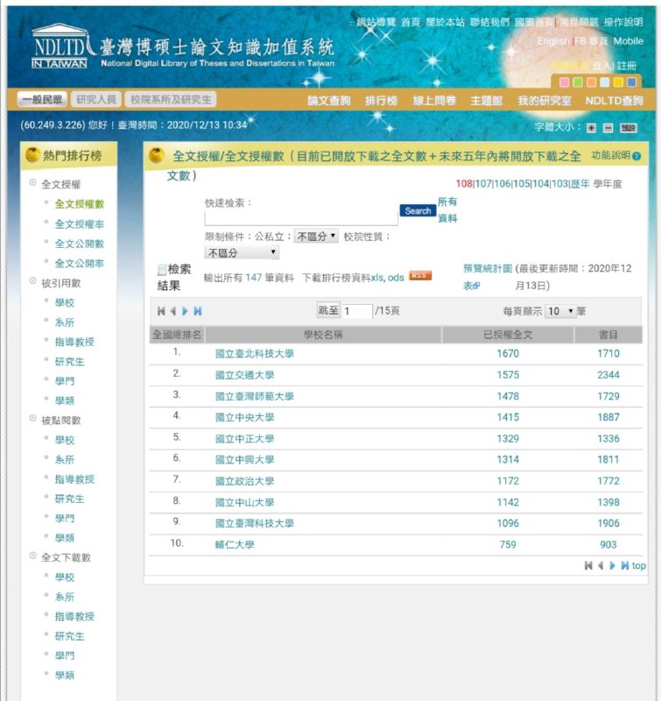The width and height of the screenshot is (661, 701).
Task: Select the dark blue theme color swatch
Action: click(x=631, y=81)
